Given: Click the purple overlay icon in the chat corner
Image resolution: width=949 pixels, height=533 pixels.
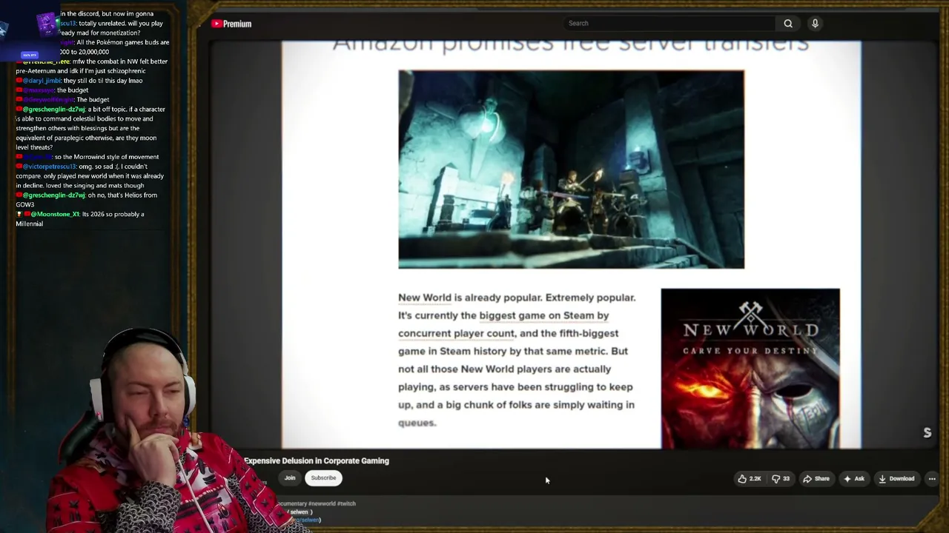Looking at the screenshot, I should (47, 25).
